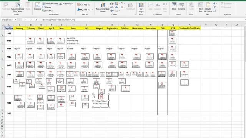Select the Tax Credit Certificate header cell
Screen dimensions: 246x138
click(x=189, y=28)
